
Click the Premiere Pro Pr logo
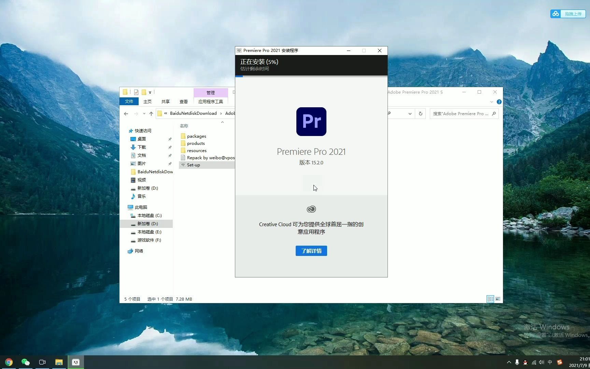pyautogui.click(x=311, y=122)
